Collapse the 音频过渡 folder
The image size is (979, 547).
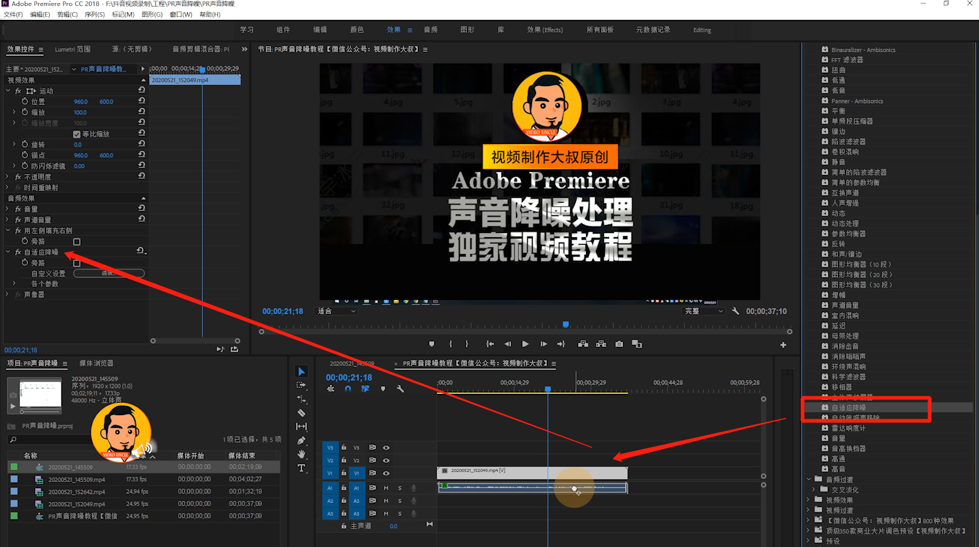(x=809, y=479)
